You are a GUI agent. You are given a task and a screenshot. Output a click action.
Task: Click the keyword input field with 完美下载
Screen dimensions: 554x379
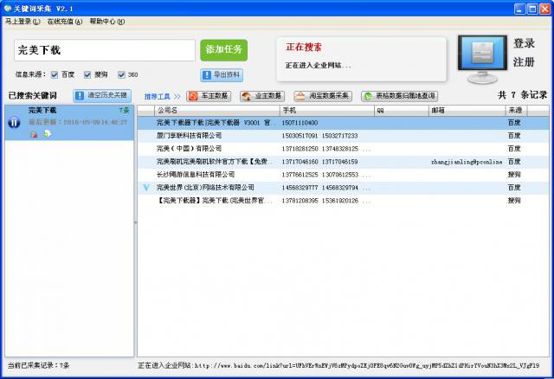[x=105, y=50]
